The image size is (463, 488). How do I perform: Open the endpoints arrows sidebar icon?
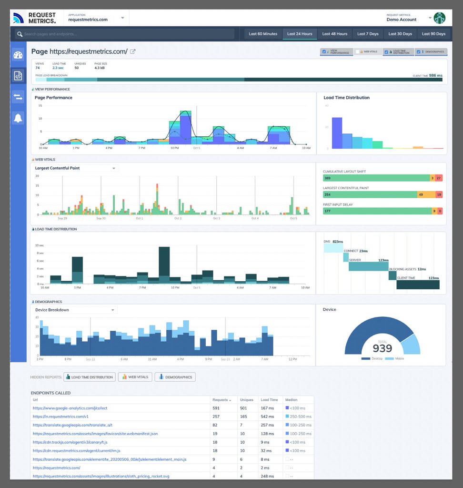(18, 97)
